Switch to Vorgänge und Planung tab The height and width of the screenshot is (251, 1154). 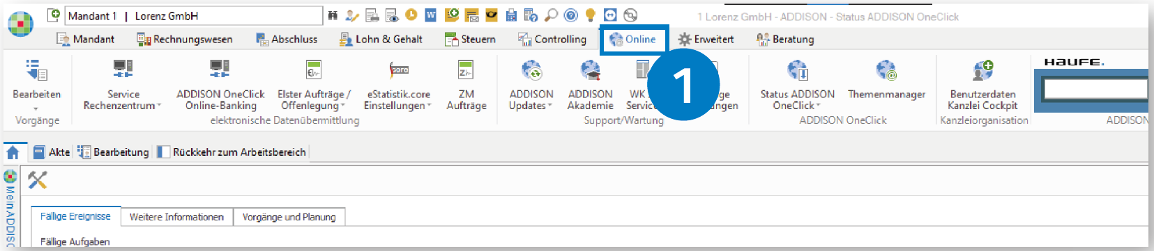click(x=289, y=217)
